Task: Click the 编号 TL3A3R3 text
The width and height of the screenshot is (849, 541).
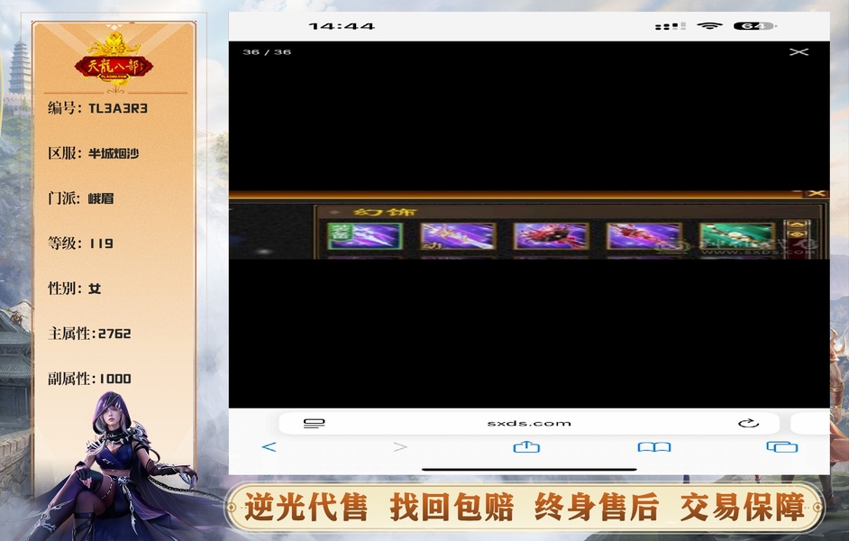Action: (x=97, y=108)
